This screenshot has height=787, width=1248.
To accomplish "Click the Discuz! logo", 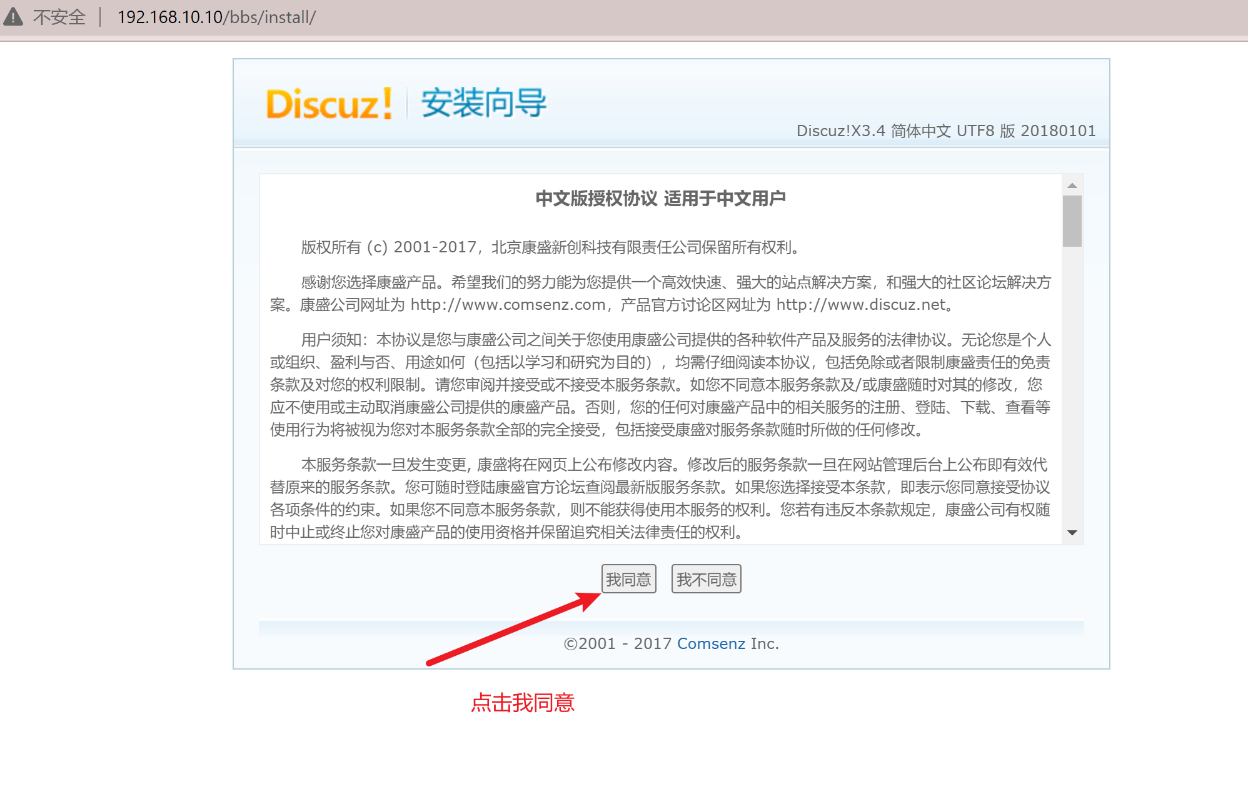I will click(x=329, y=104).
